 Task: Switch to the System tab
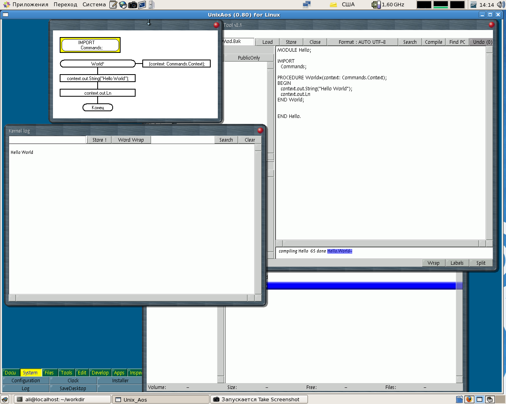[x=30, y=373]
